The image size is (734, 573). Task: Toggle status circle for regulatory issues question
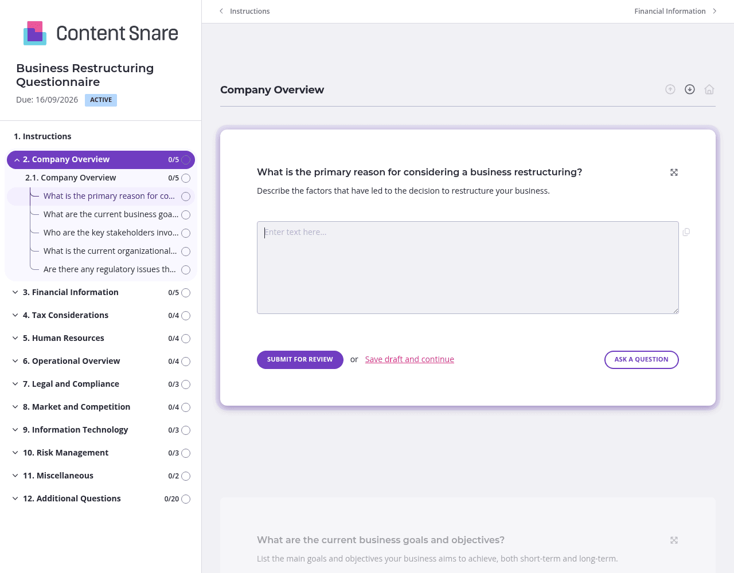(x=186, y=270)
